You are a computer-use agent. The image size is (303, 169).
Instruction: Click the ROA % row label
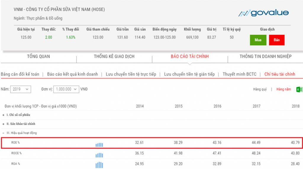pyautogui.click(x=16, y=164)
